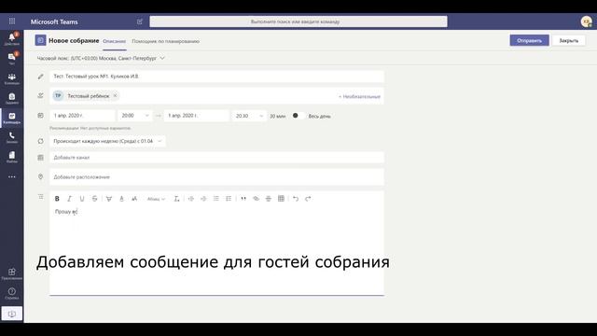
Task: Open font color tool
Action: pyautogui.click(x=121, y=199)
